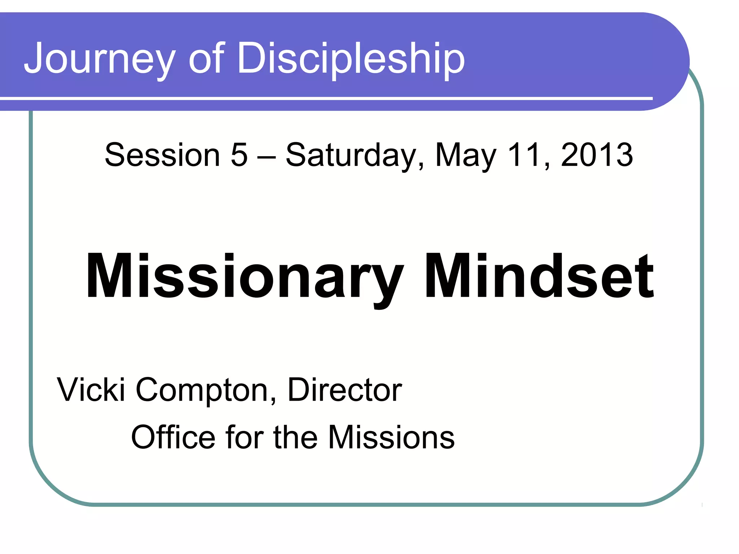The height and width of the screenshot is (554, 739).
Task: Click the "May 11," date text
Action: 493,156
